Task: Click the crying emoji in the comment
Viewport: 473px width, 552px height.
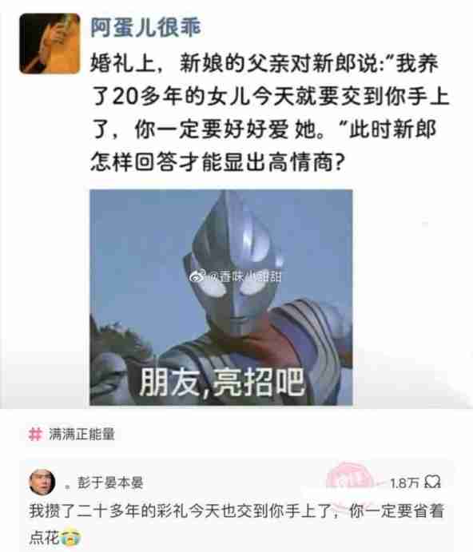Action: point(70,538)
